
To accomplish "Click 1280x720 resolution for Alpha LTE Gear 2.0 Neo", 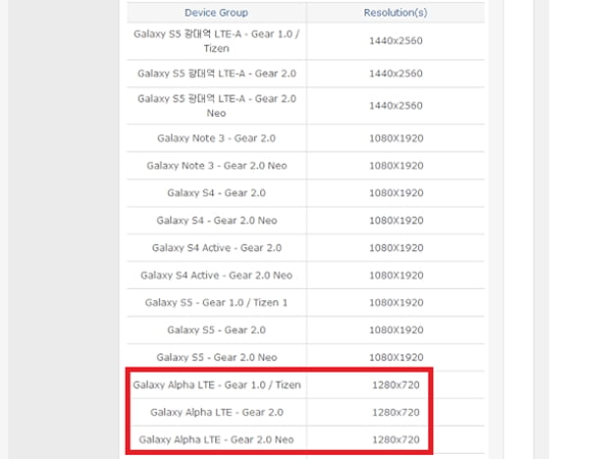I will coord(397,438).
